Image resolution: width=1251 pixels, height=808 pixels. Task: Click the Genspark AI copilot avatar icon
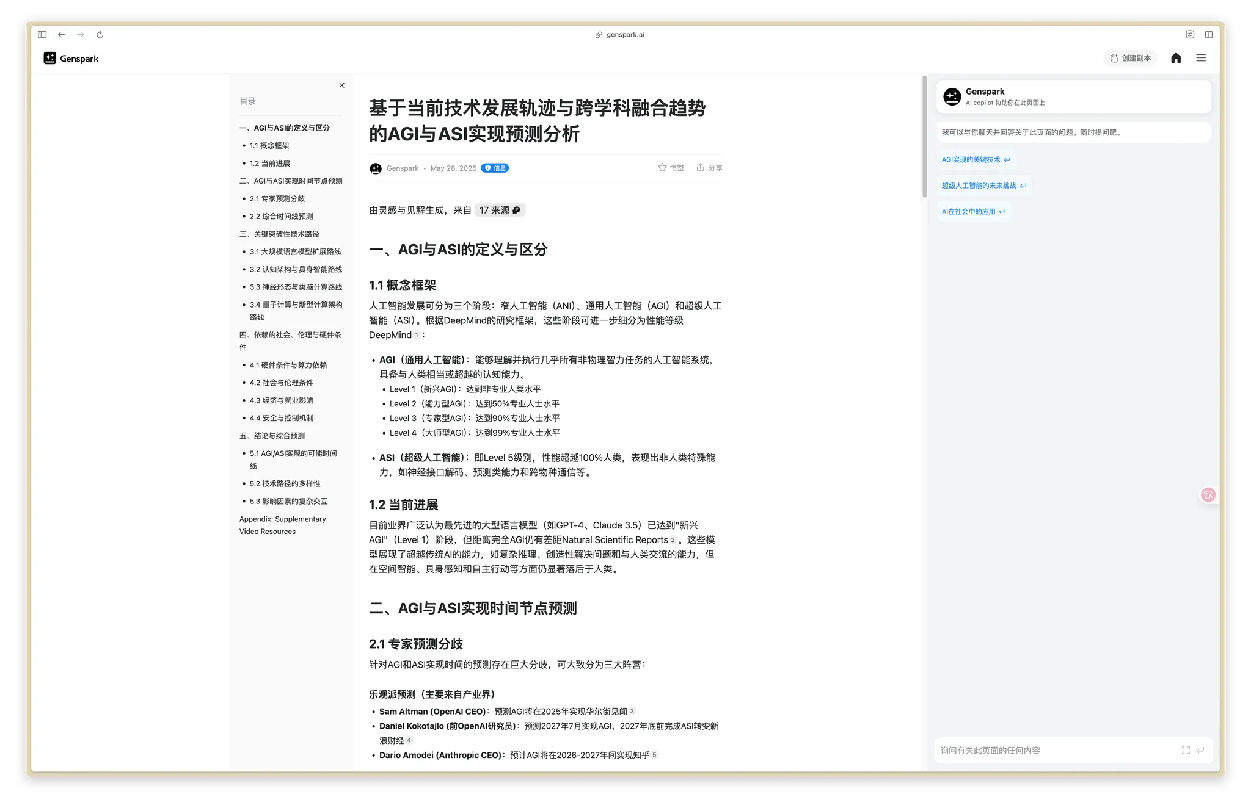952,96
